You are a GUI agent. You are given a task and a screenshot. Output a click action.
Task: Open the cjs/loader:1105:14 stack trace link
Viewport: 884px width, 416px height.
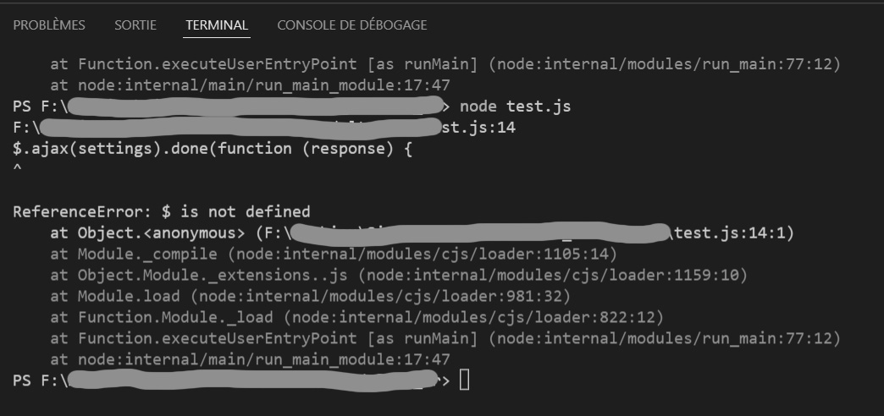coord(423,255)
